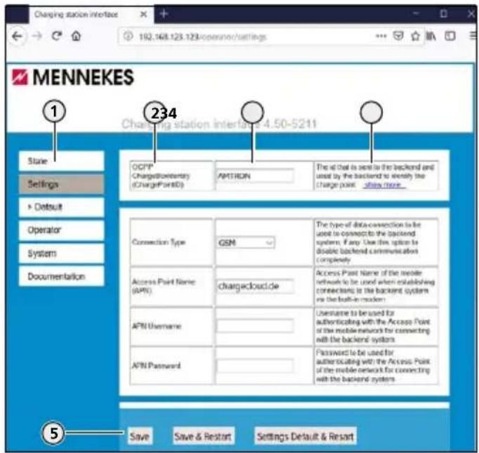Click the APN Username label text
The width and height of the screenshot is (479, 453).
click(x=157, y=326)
